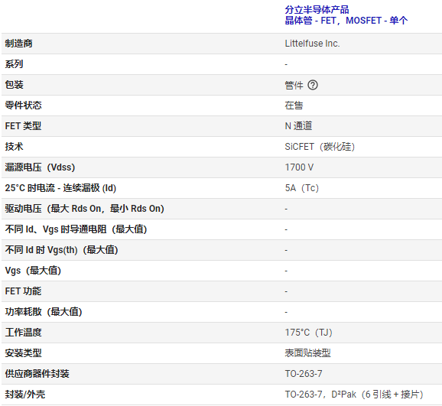
Task: Click the 175°C（TJ）operating temperature value
Action: click(309, 333)
